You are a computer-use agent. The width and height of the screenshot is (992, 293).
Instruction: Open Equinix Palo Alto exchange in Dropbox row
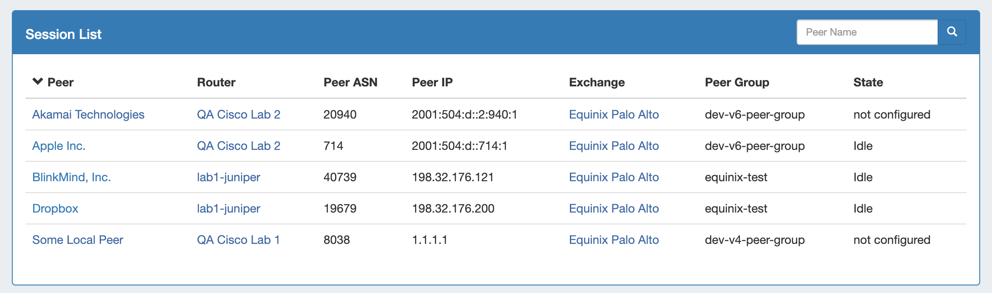(x=614, y=208)
